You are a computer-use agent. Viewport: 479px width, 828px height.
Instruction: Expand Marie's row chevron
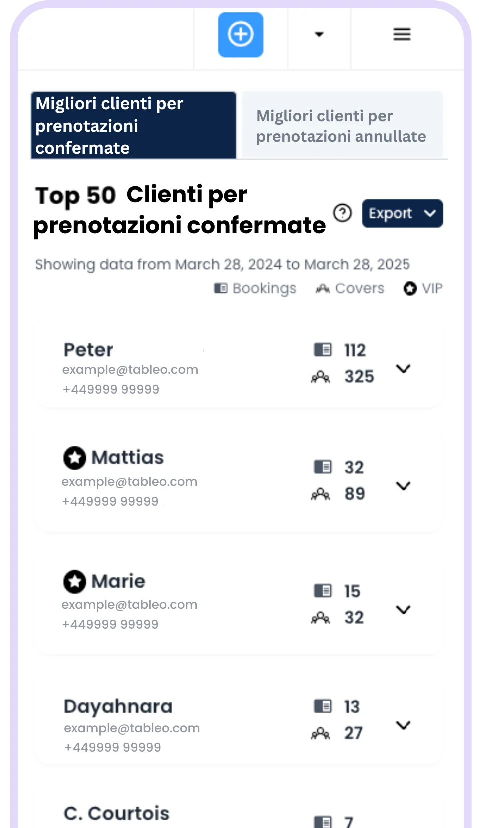[x=403, y=609]
